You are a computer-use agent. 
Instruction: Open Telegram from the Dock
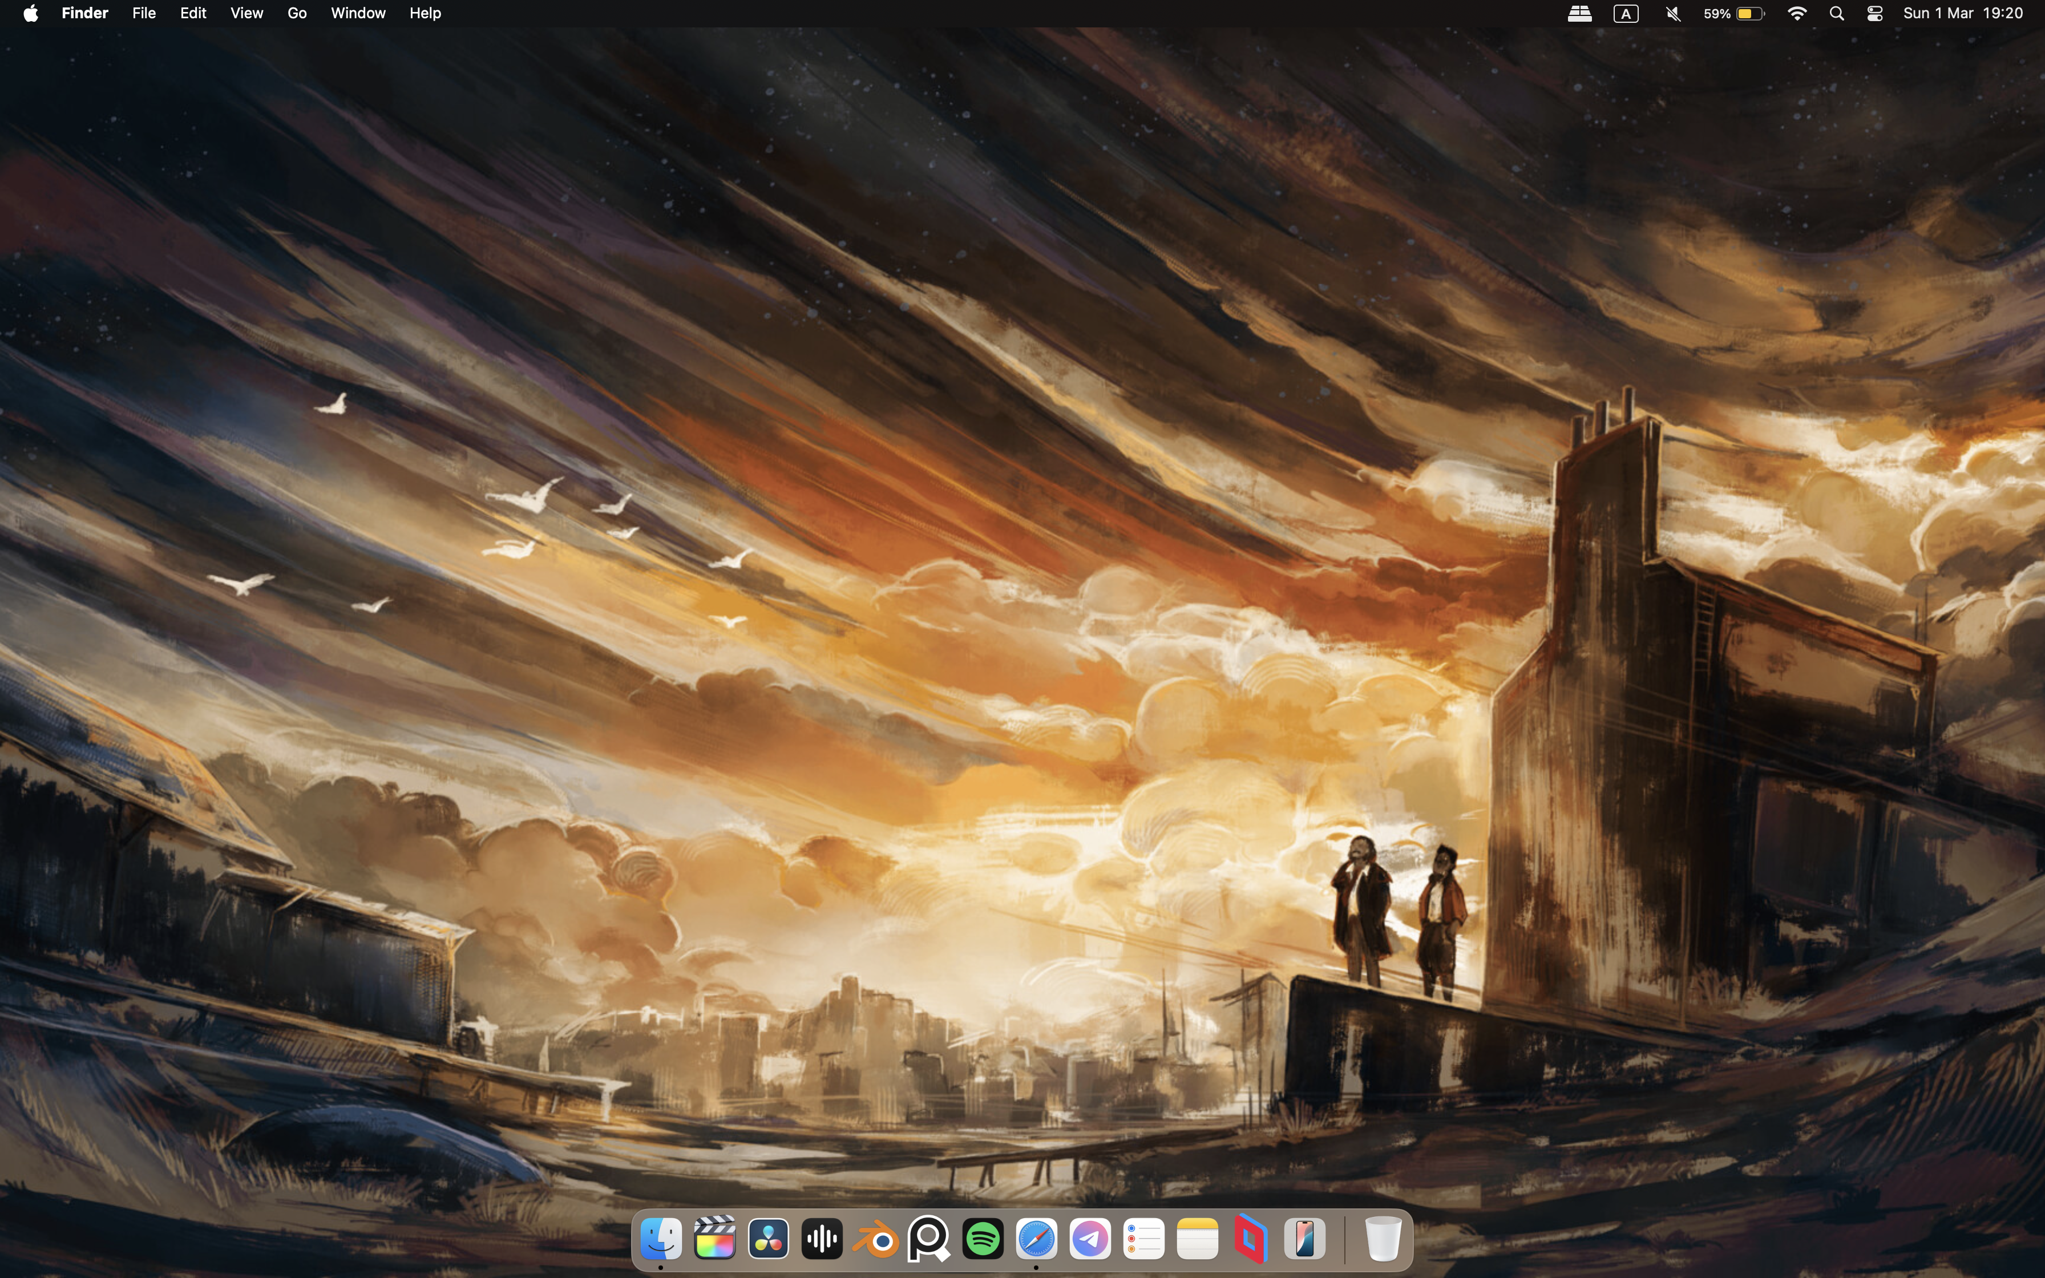[x=1090, y=1239]
